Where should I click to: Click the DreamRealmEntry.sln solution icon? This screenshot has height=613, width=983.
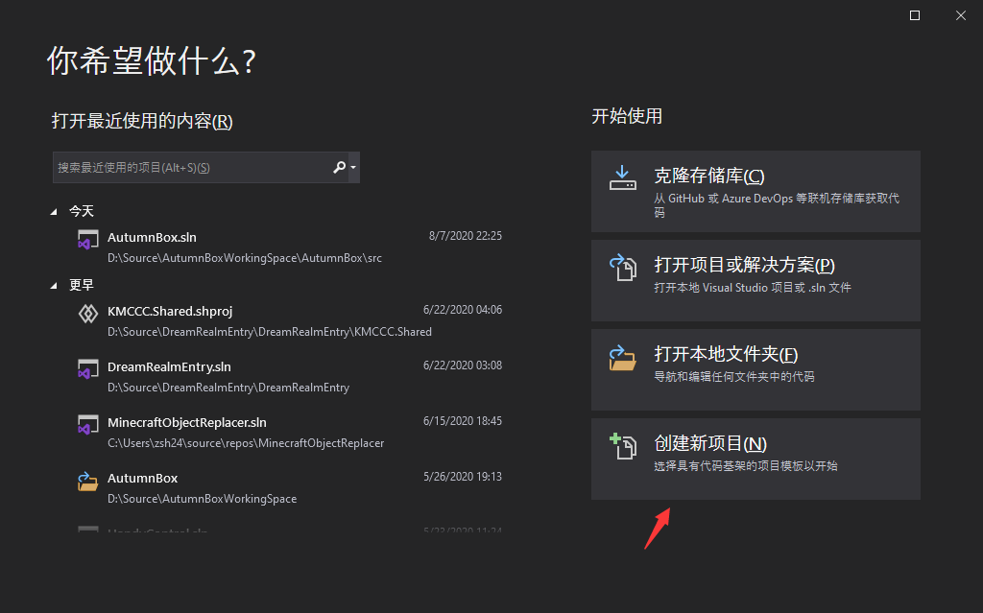[x=88, y=370]
